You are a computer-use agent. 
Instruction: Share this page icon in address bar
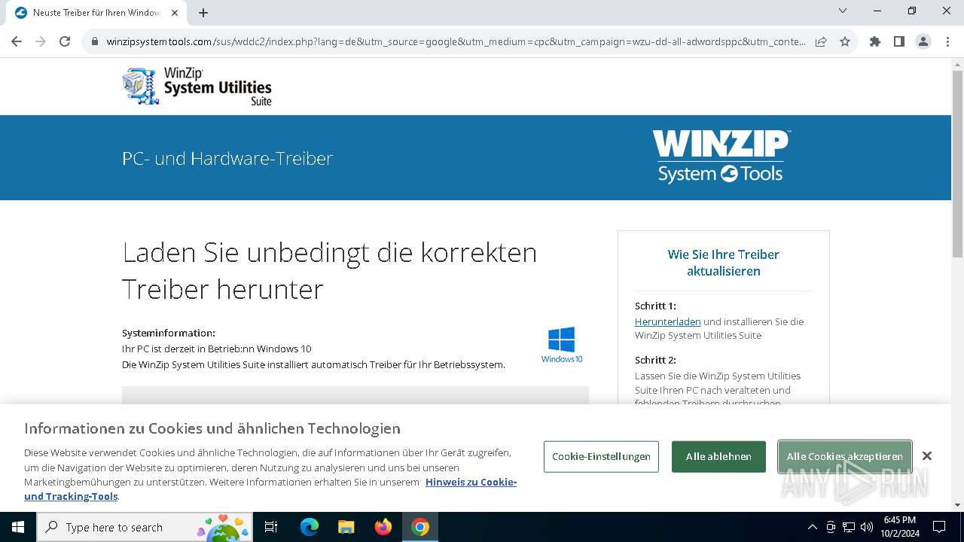(821, 41)
